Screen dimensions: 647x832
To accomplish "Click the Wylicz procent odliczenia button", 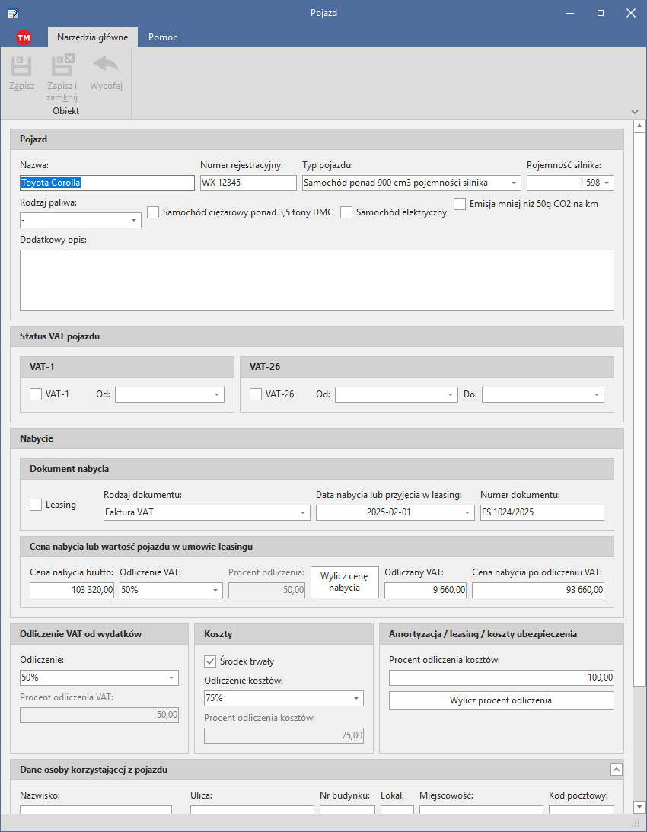I will point(501,700).
